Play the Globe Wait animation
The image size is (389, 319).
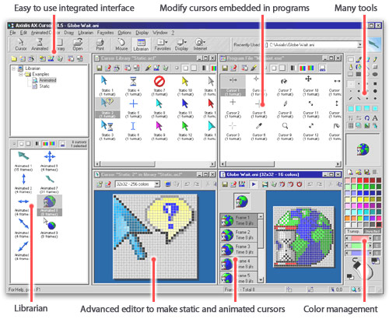coord(254,184)
